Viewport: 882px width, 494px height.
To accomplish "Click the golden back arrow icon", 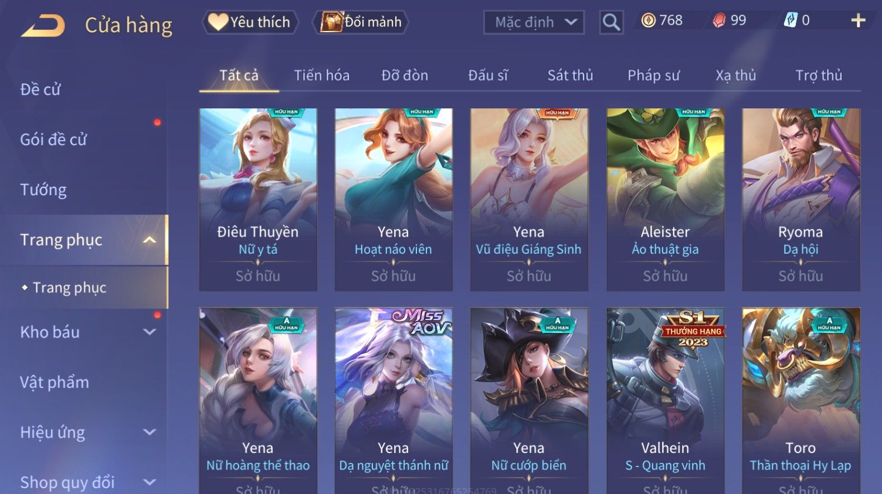I will point(43,26).
